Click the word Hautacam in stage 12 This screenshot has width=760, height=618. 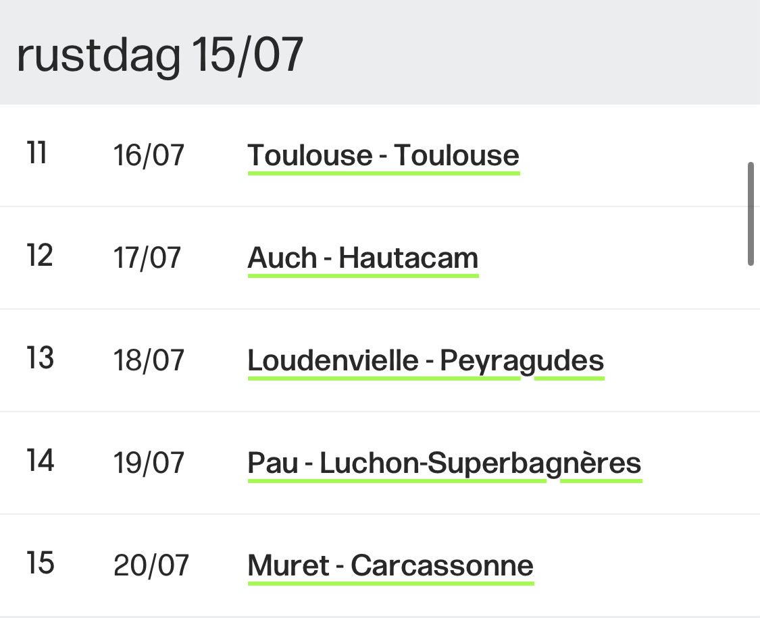409,258
